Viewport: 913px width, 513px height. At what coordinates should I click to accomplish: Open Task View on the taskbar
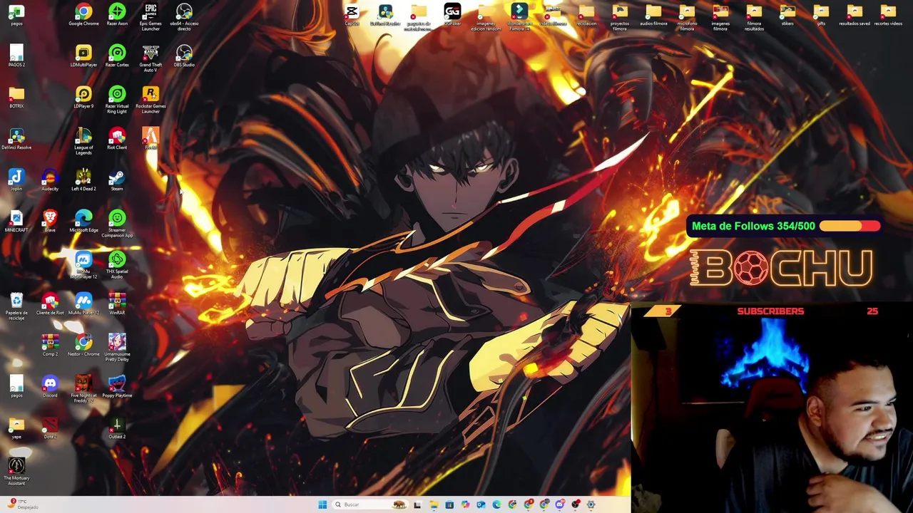tap(417, 504)
